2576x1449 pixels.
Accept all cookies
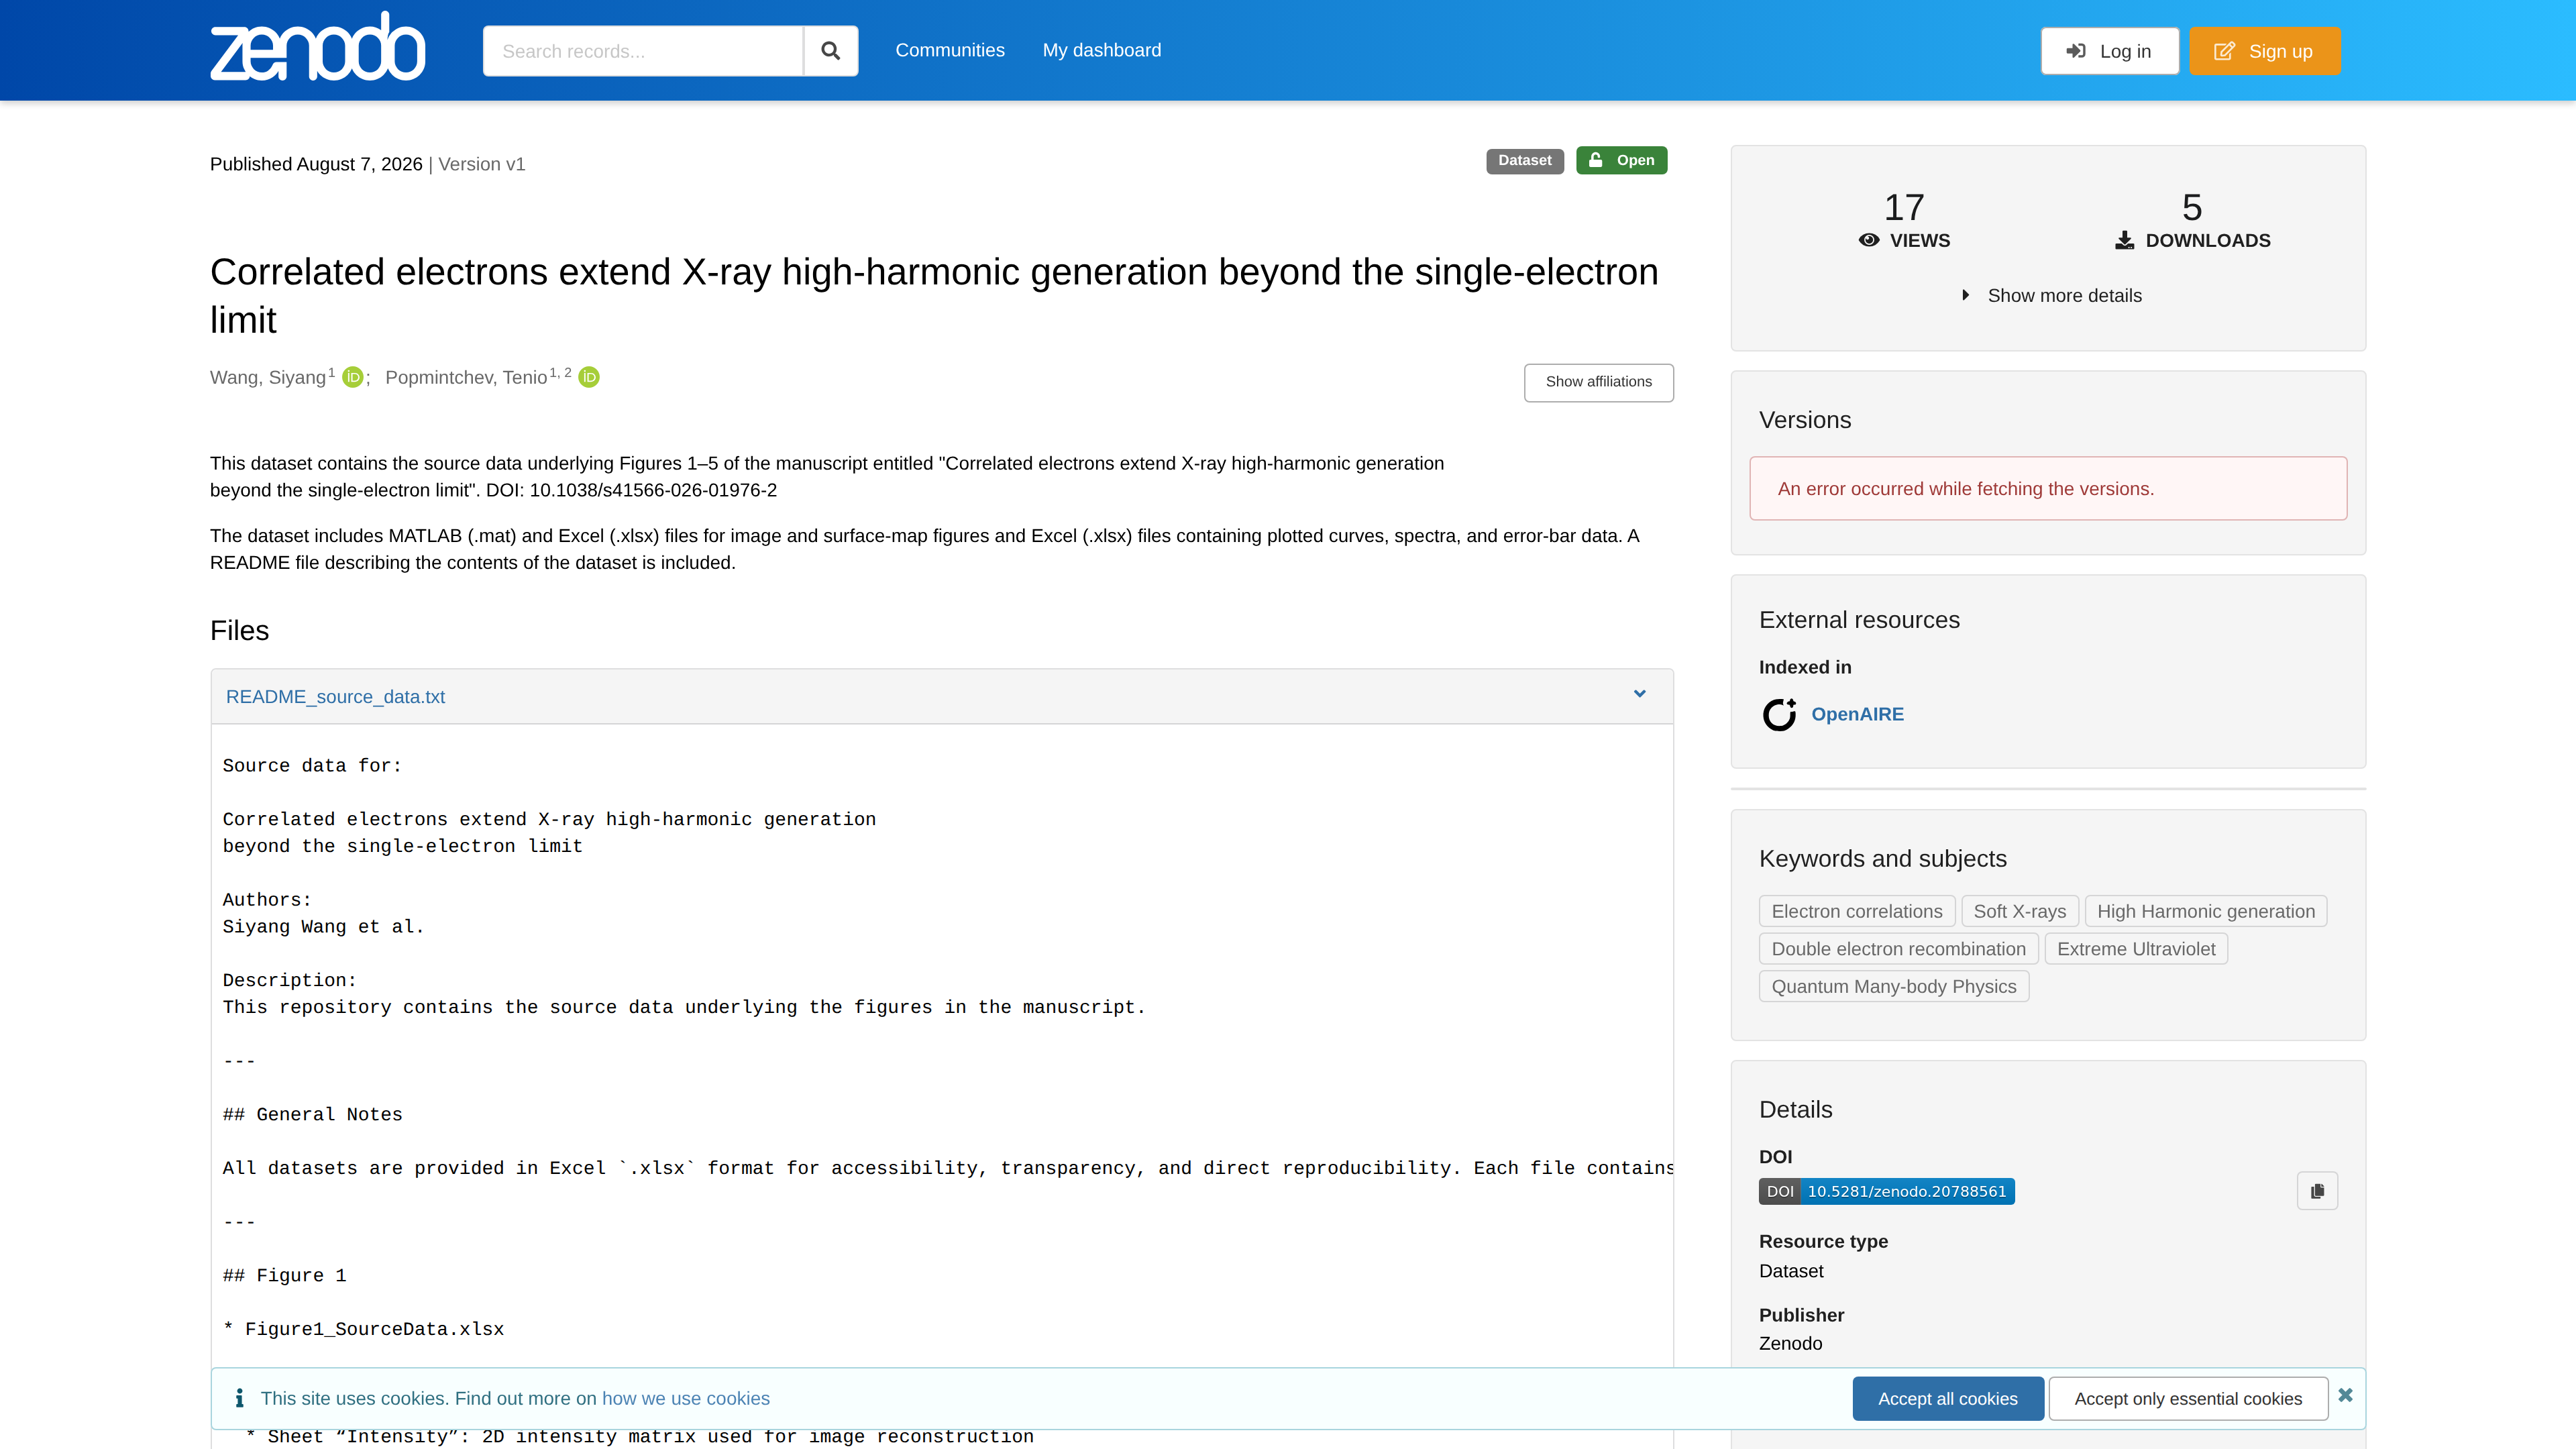[1947, 1399]
